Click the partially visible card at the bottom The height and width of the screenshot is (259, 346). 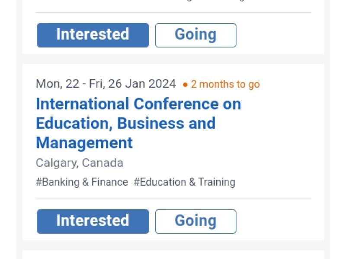(x=173, y=255)
